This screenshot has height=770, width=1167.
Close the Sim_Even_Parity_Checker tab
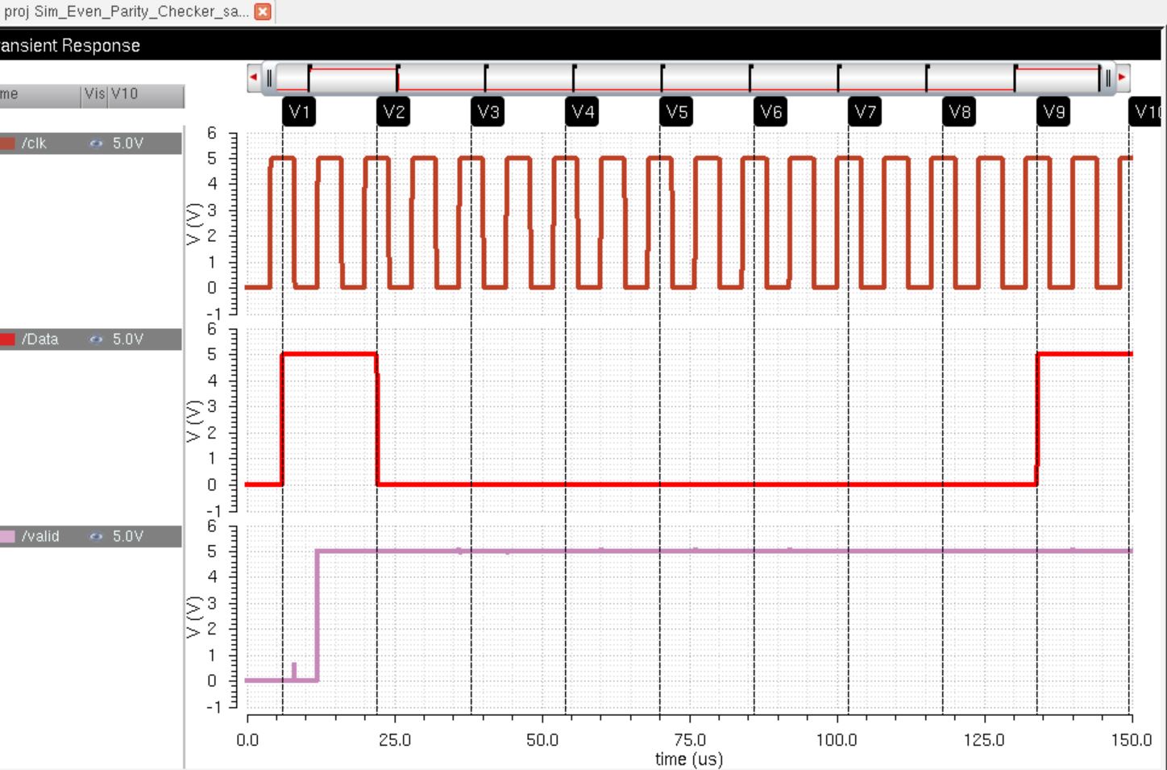263,12
